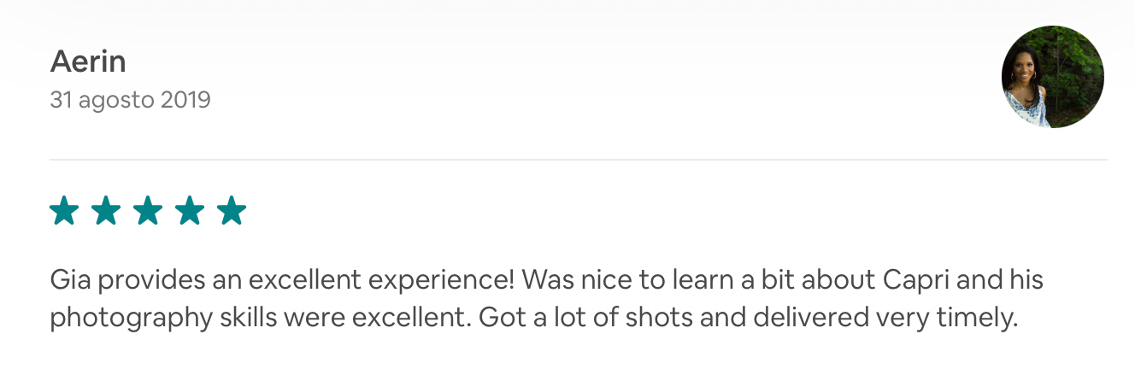Select the fifth rating star
Viewport: 1135px width, 369px height.
tap(232, 210)
